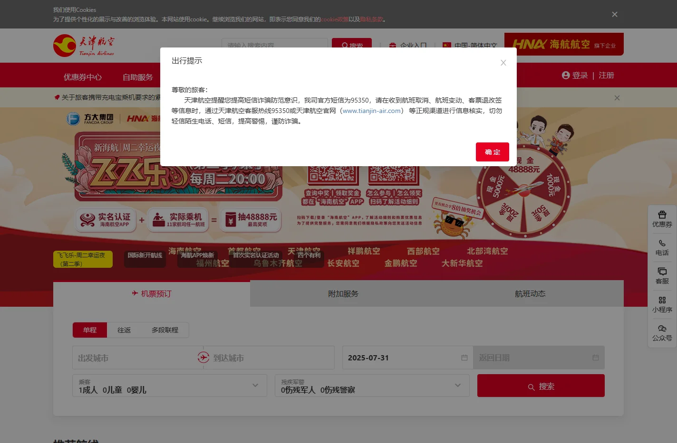Open return date calendar icon

[x=596, y=358]
